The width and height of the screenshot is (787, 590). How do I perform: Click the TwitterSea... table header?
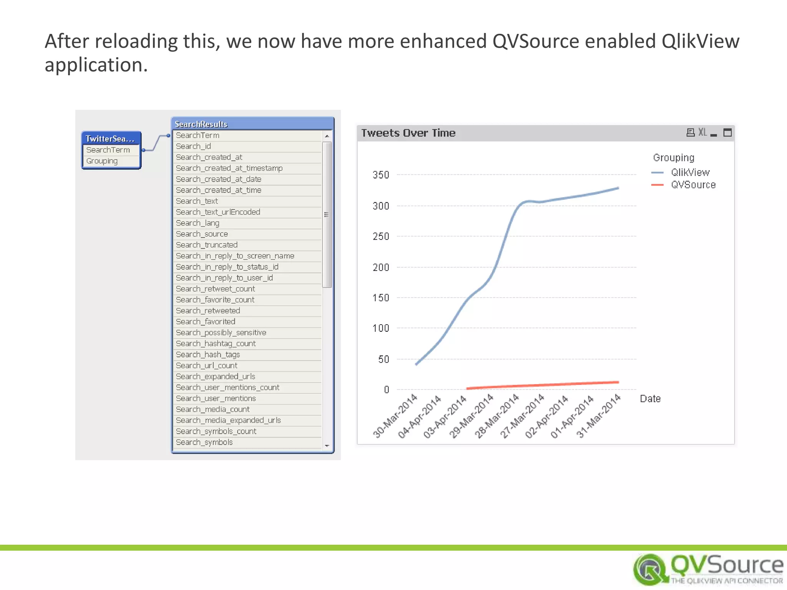click(111, 138)
